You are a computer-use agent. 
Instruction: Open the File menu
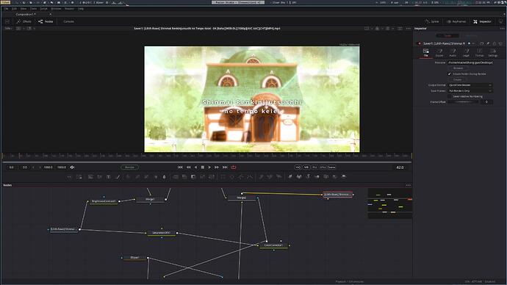[6, 9]
